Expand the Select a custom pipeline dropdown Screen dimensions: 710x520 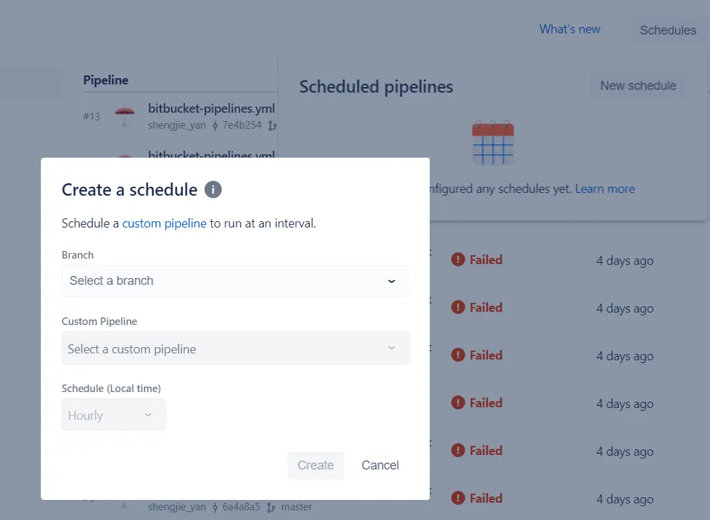point(235,349)
